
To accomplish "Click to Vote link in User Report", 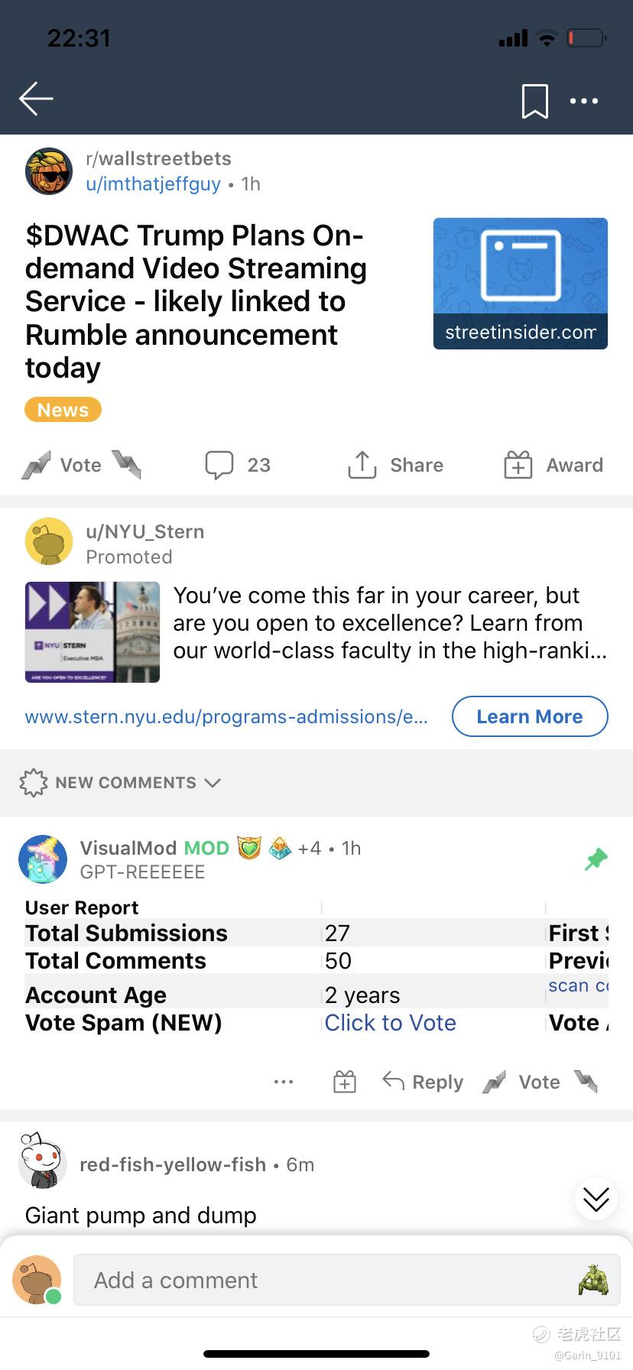I will [x=390, y=1023].
